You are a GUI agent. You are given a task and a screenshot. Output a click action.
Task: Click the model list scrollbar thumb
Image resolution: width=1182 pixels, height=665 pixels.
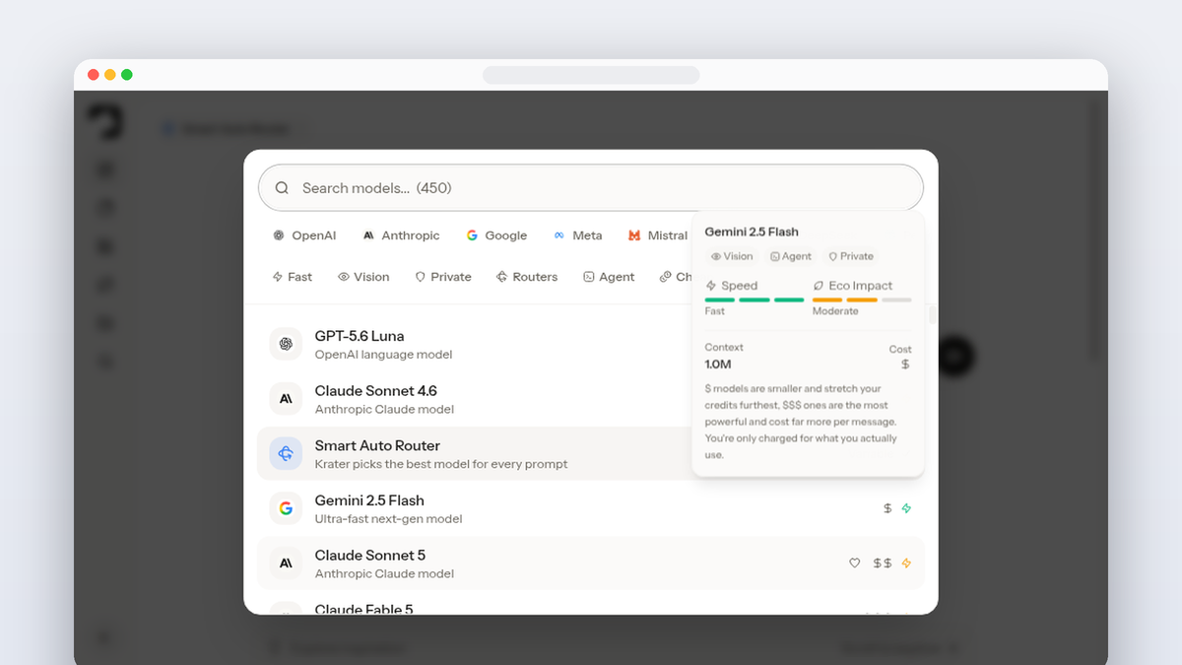pos(933,315)
